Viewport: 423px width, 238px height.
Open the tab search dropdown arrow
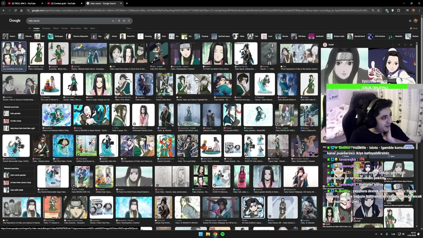click(3, 3)
